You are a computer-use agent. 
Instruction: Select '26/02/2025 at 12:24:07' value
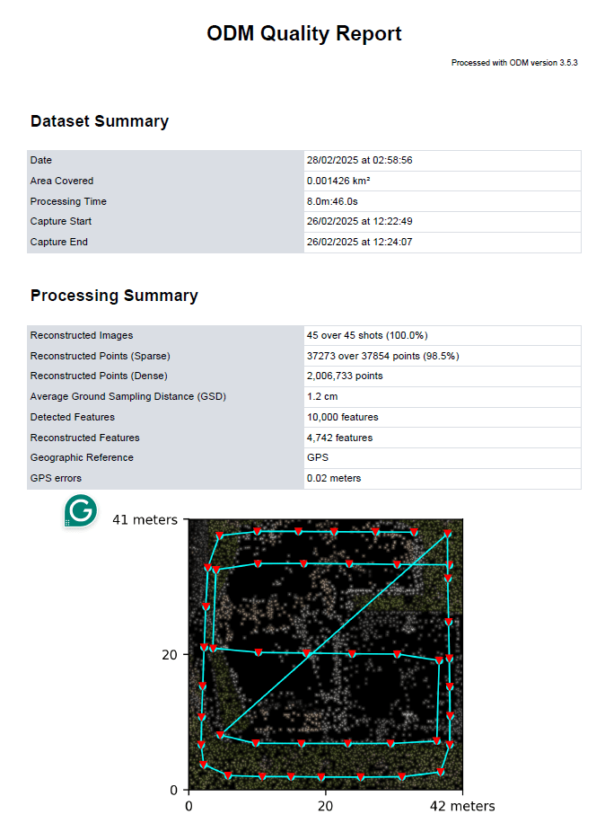point(360,242)
